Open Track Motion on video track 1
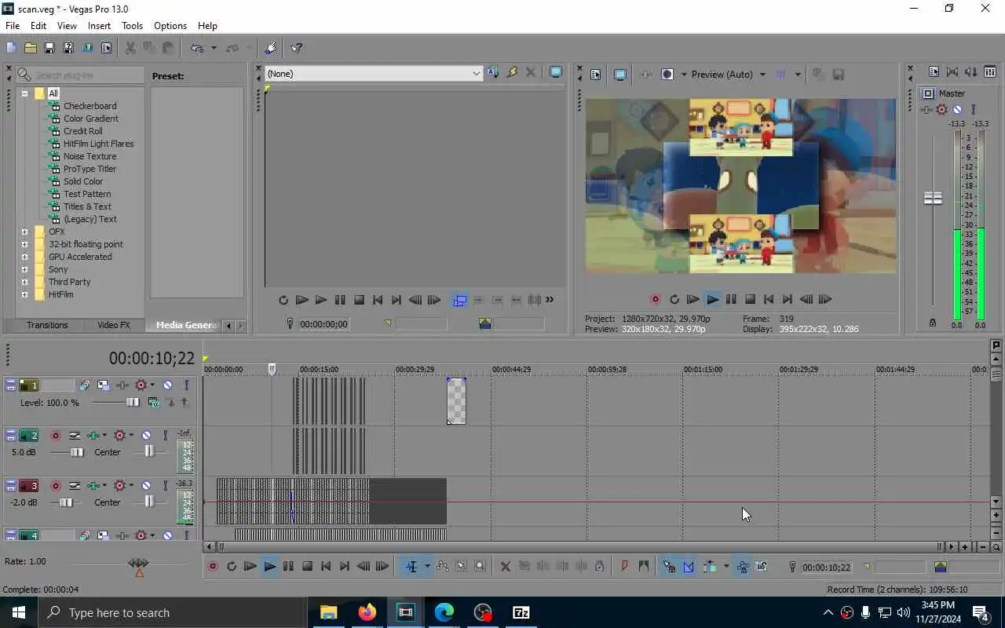Viewport: 1005px width, 628px height. pos(103,385)
